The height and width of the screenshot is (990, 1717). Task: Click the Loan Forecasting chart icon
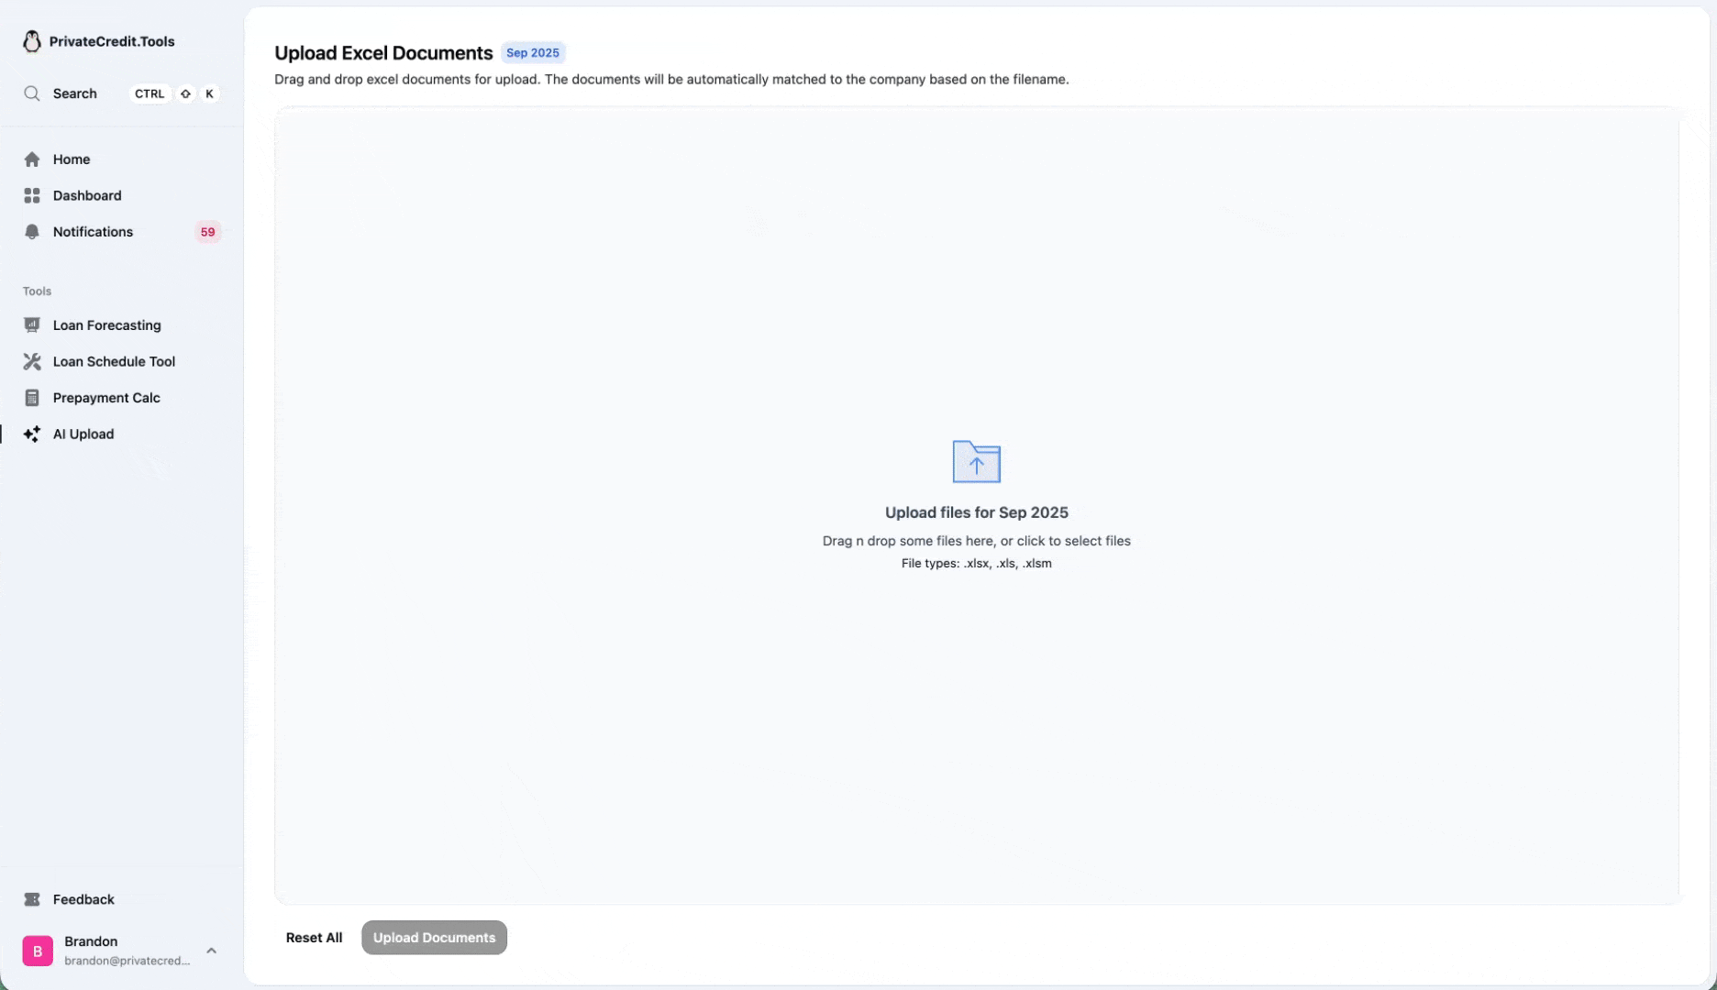tap(32, 325)
